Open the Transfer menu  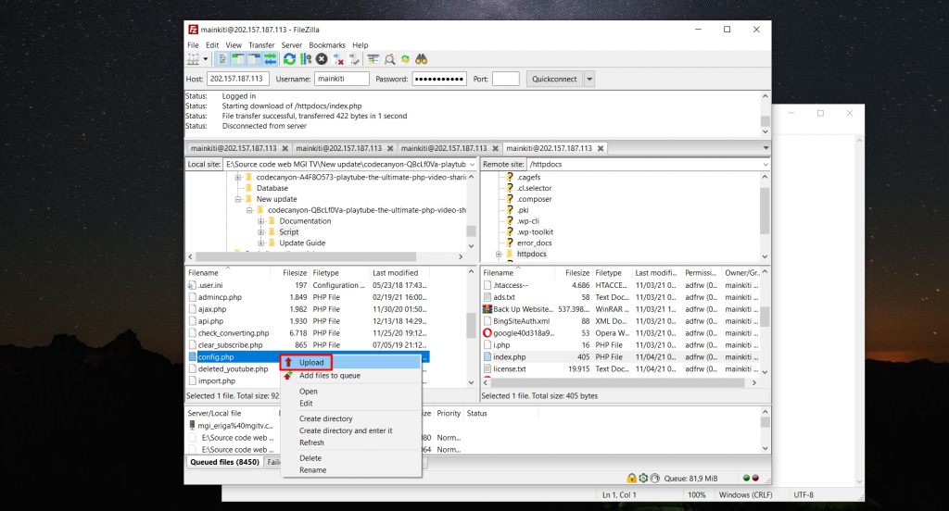tap(261, 45)
